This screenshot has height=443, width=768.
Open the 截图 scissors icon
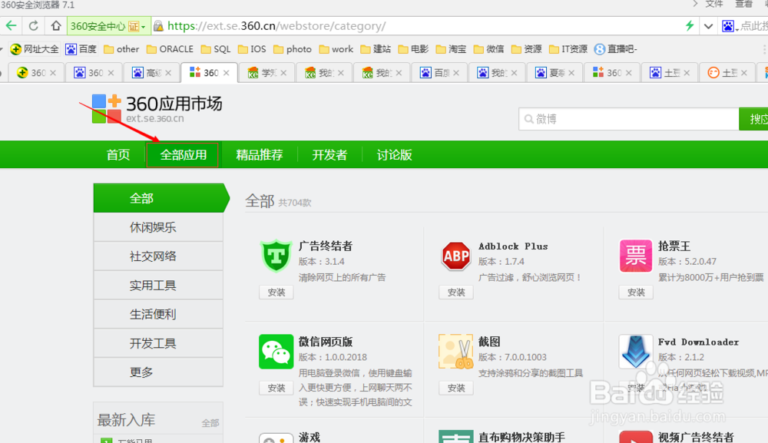click(x=455, y=352)
